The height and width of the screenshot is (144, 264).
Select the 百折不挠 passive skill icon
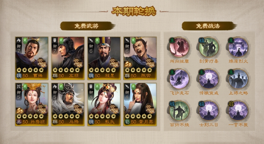(179, 111)
